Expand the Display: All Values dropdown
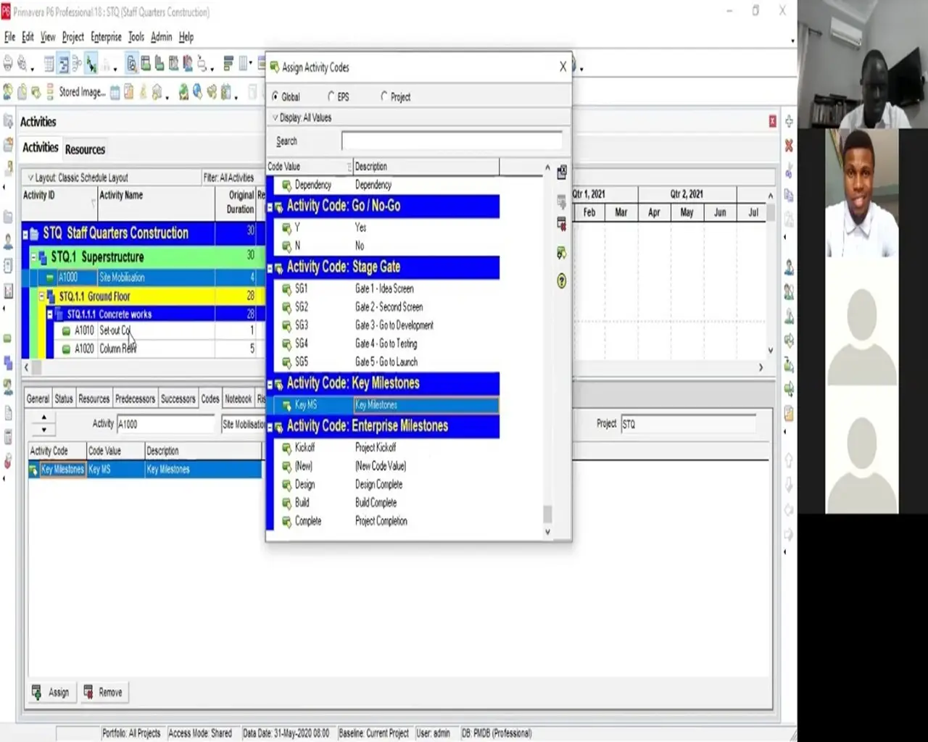928x742 pixels. pos(275,117)
